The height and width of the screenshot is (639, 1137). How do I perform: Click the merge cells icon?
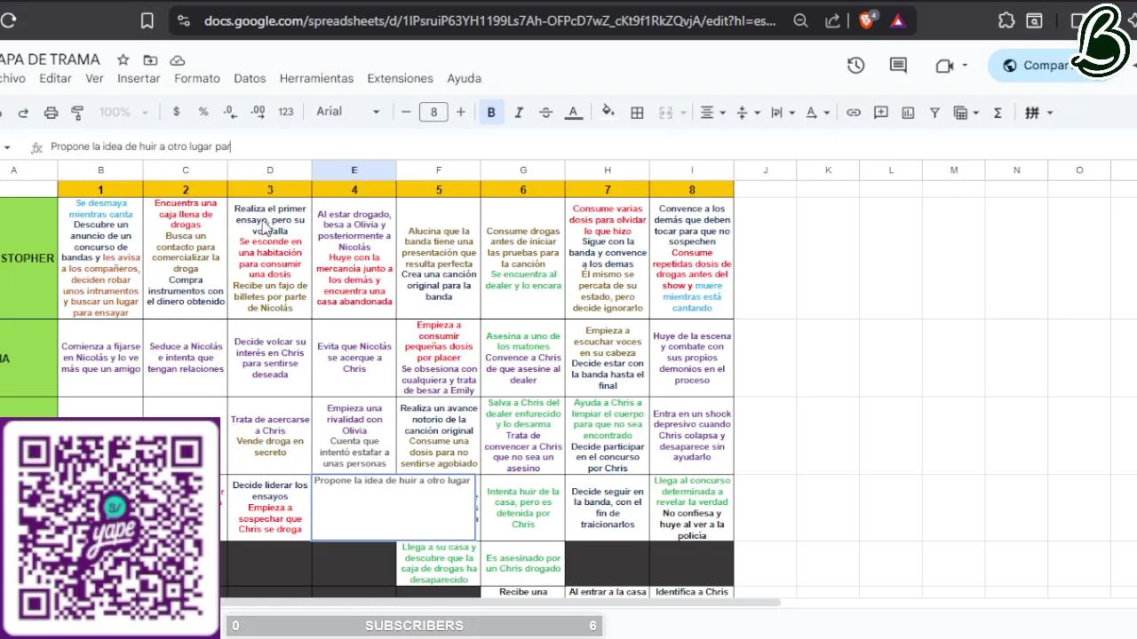tap(665, 113)
